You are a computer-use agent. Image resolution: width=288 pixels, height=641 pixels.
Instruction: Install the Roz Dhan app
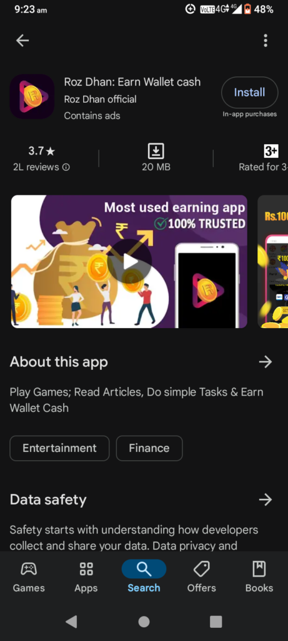coord(250,93)
